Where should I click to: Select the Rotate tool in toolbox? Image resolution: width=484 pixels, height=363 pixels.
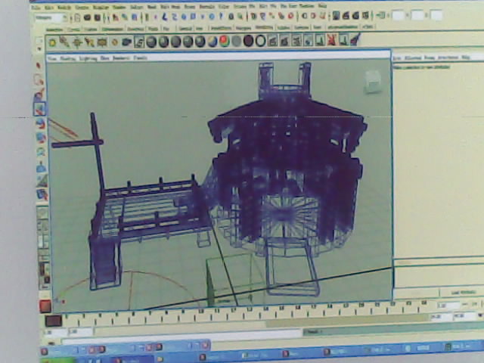(x=40, y=123)
